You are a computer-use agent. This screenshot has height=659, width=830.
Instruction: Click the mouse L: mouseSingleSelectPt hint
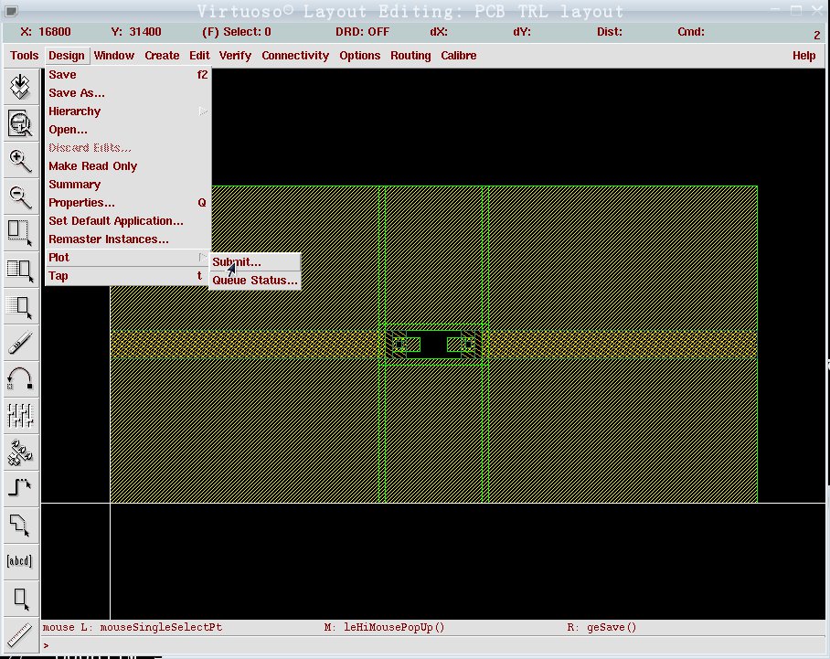[133, 627]
